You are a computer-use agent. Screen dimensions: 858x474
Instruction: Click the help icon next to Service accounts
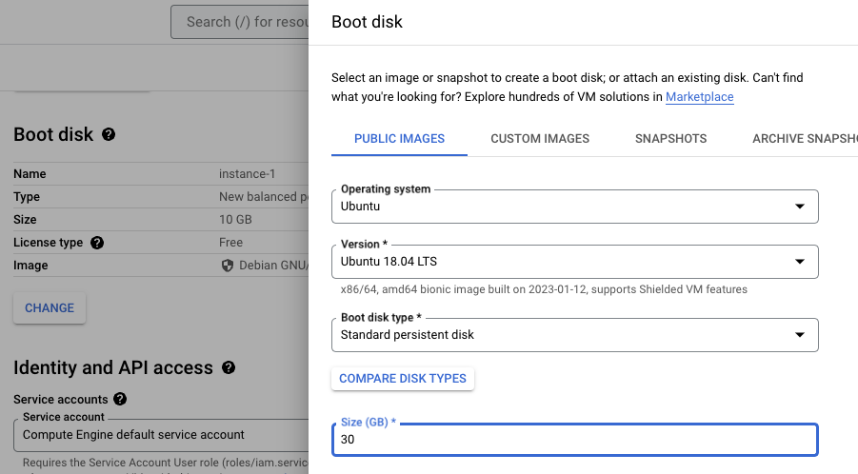click(120, 400)
